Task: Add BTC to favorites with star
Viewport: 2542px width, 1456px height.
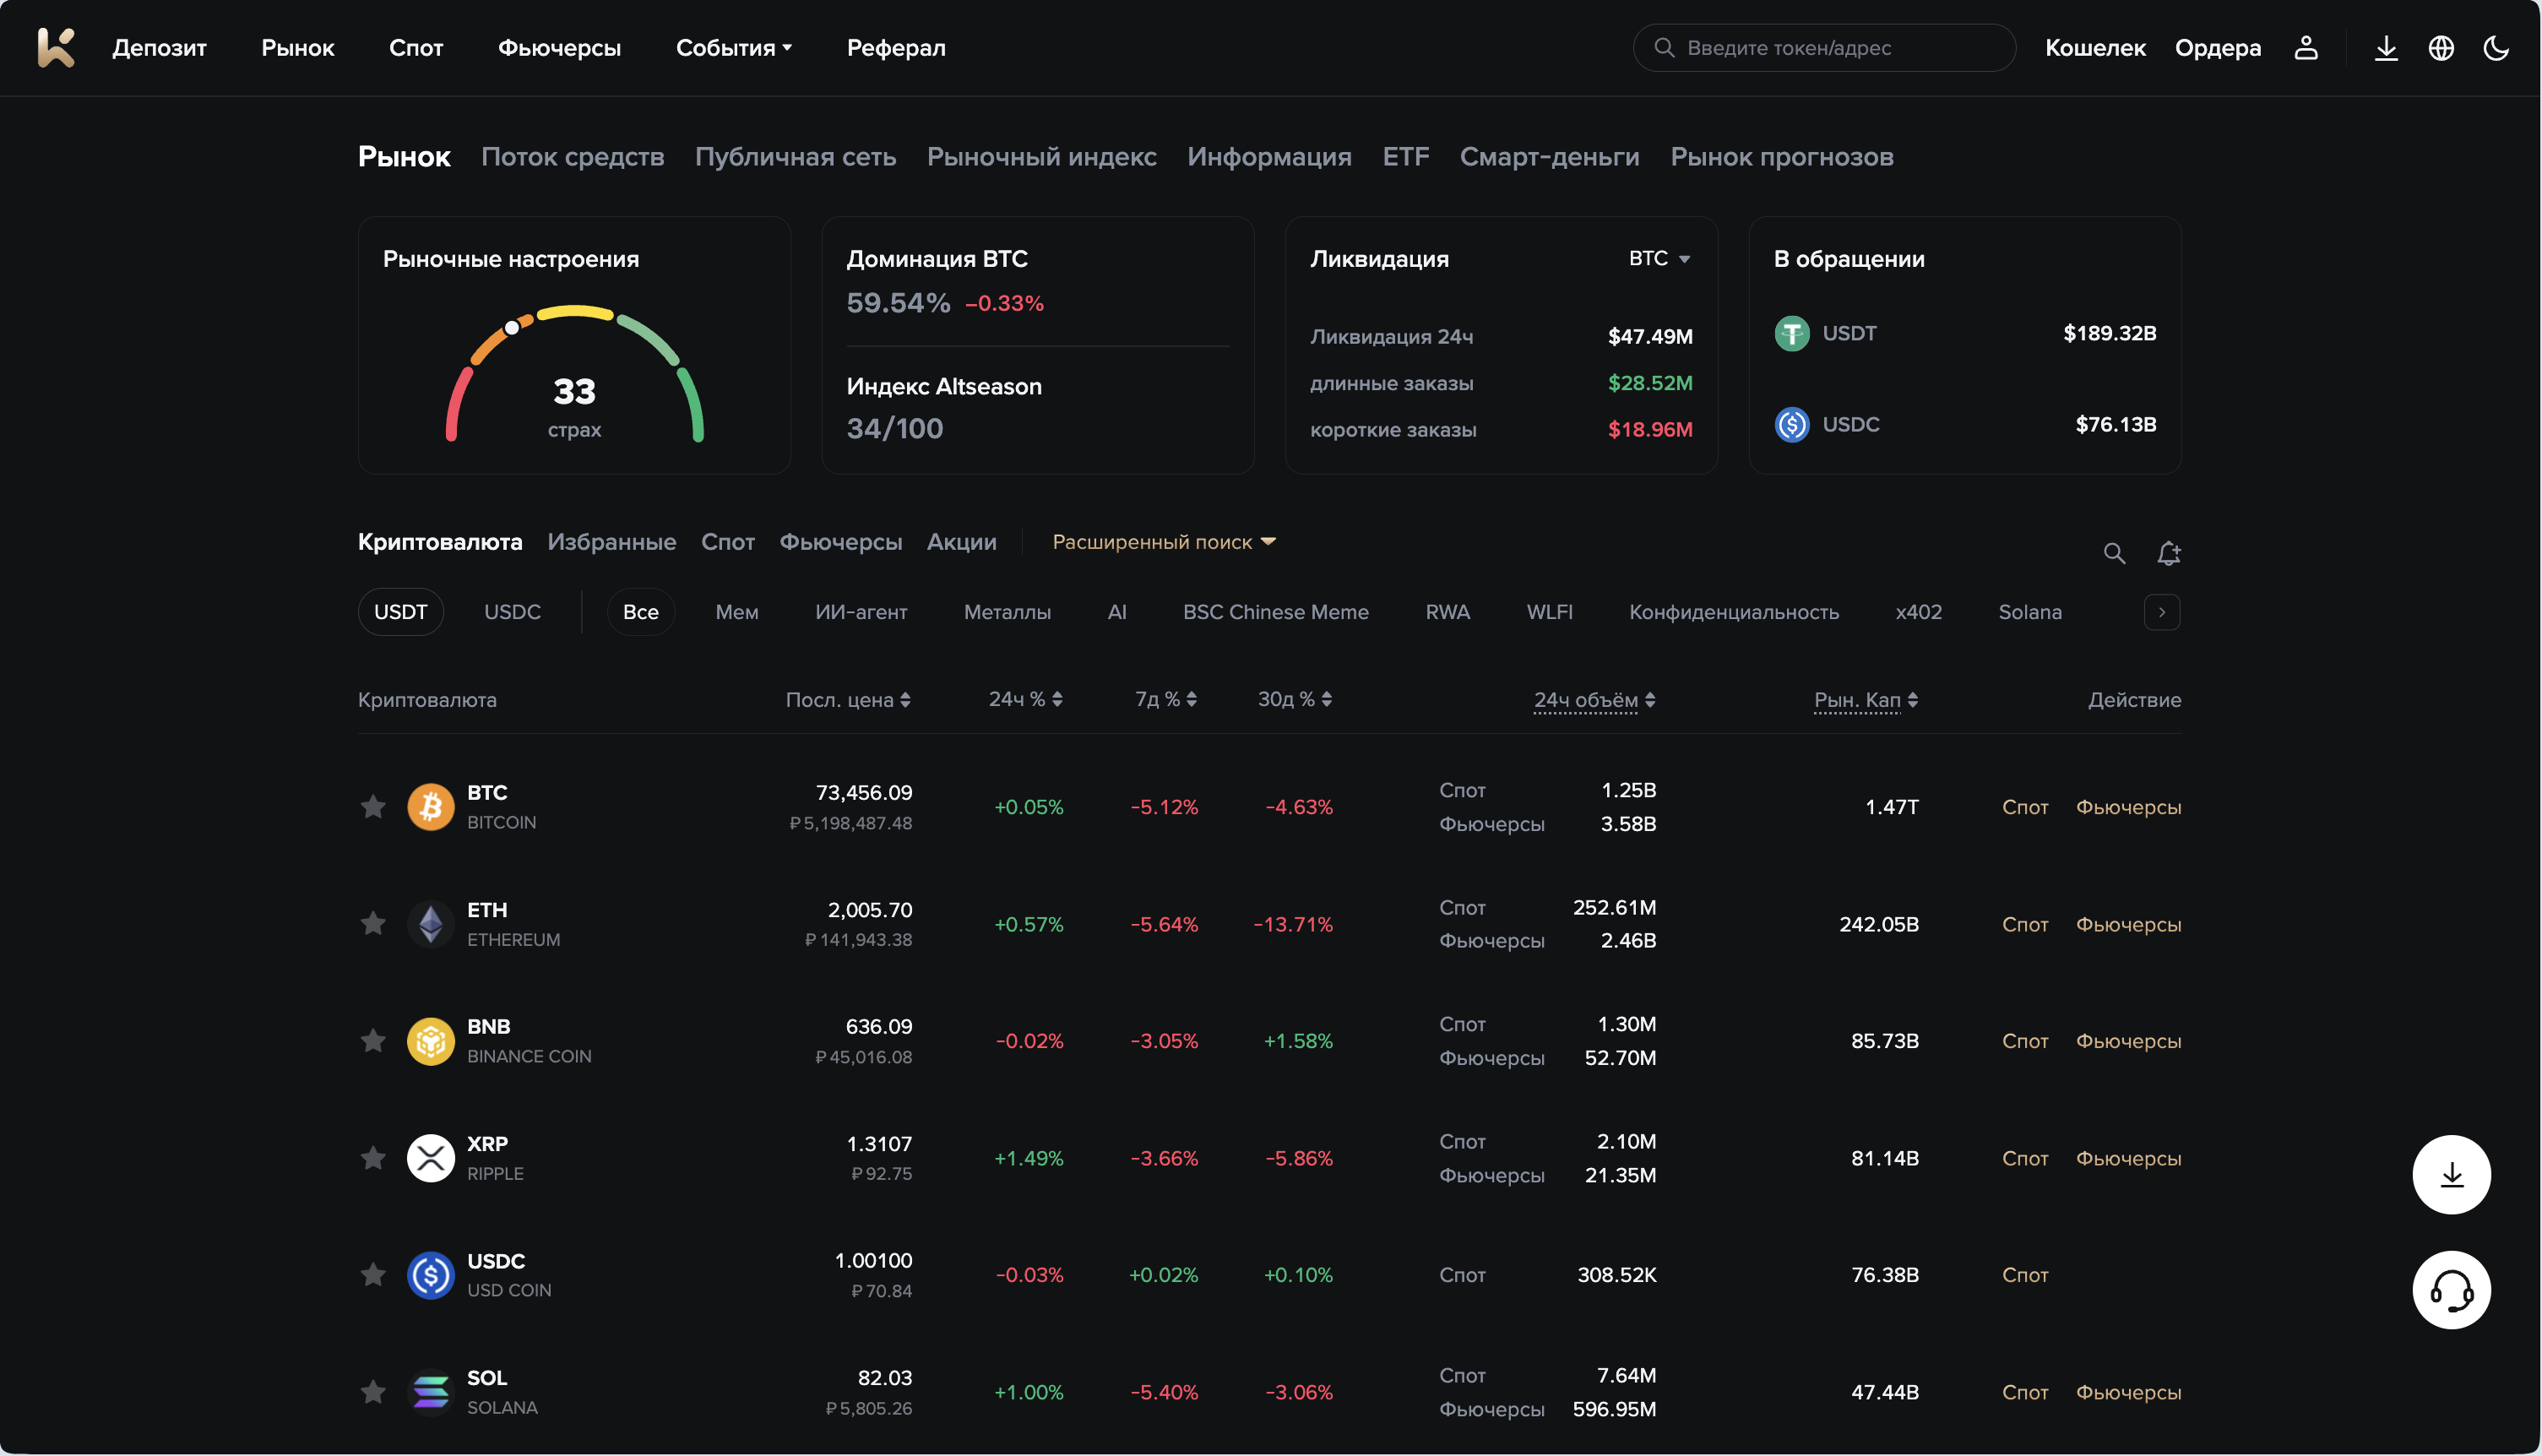Action: 373,806
